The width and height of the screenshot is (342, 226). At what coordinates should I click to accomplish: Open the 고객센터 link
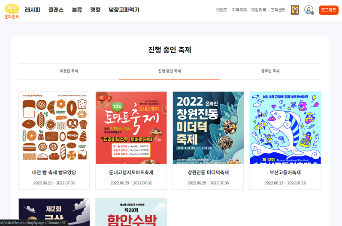[278, 10]
